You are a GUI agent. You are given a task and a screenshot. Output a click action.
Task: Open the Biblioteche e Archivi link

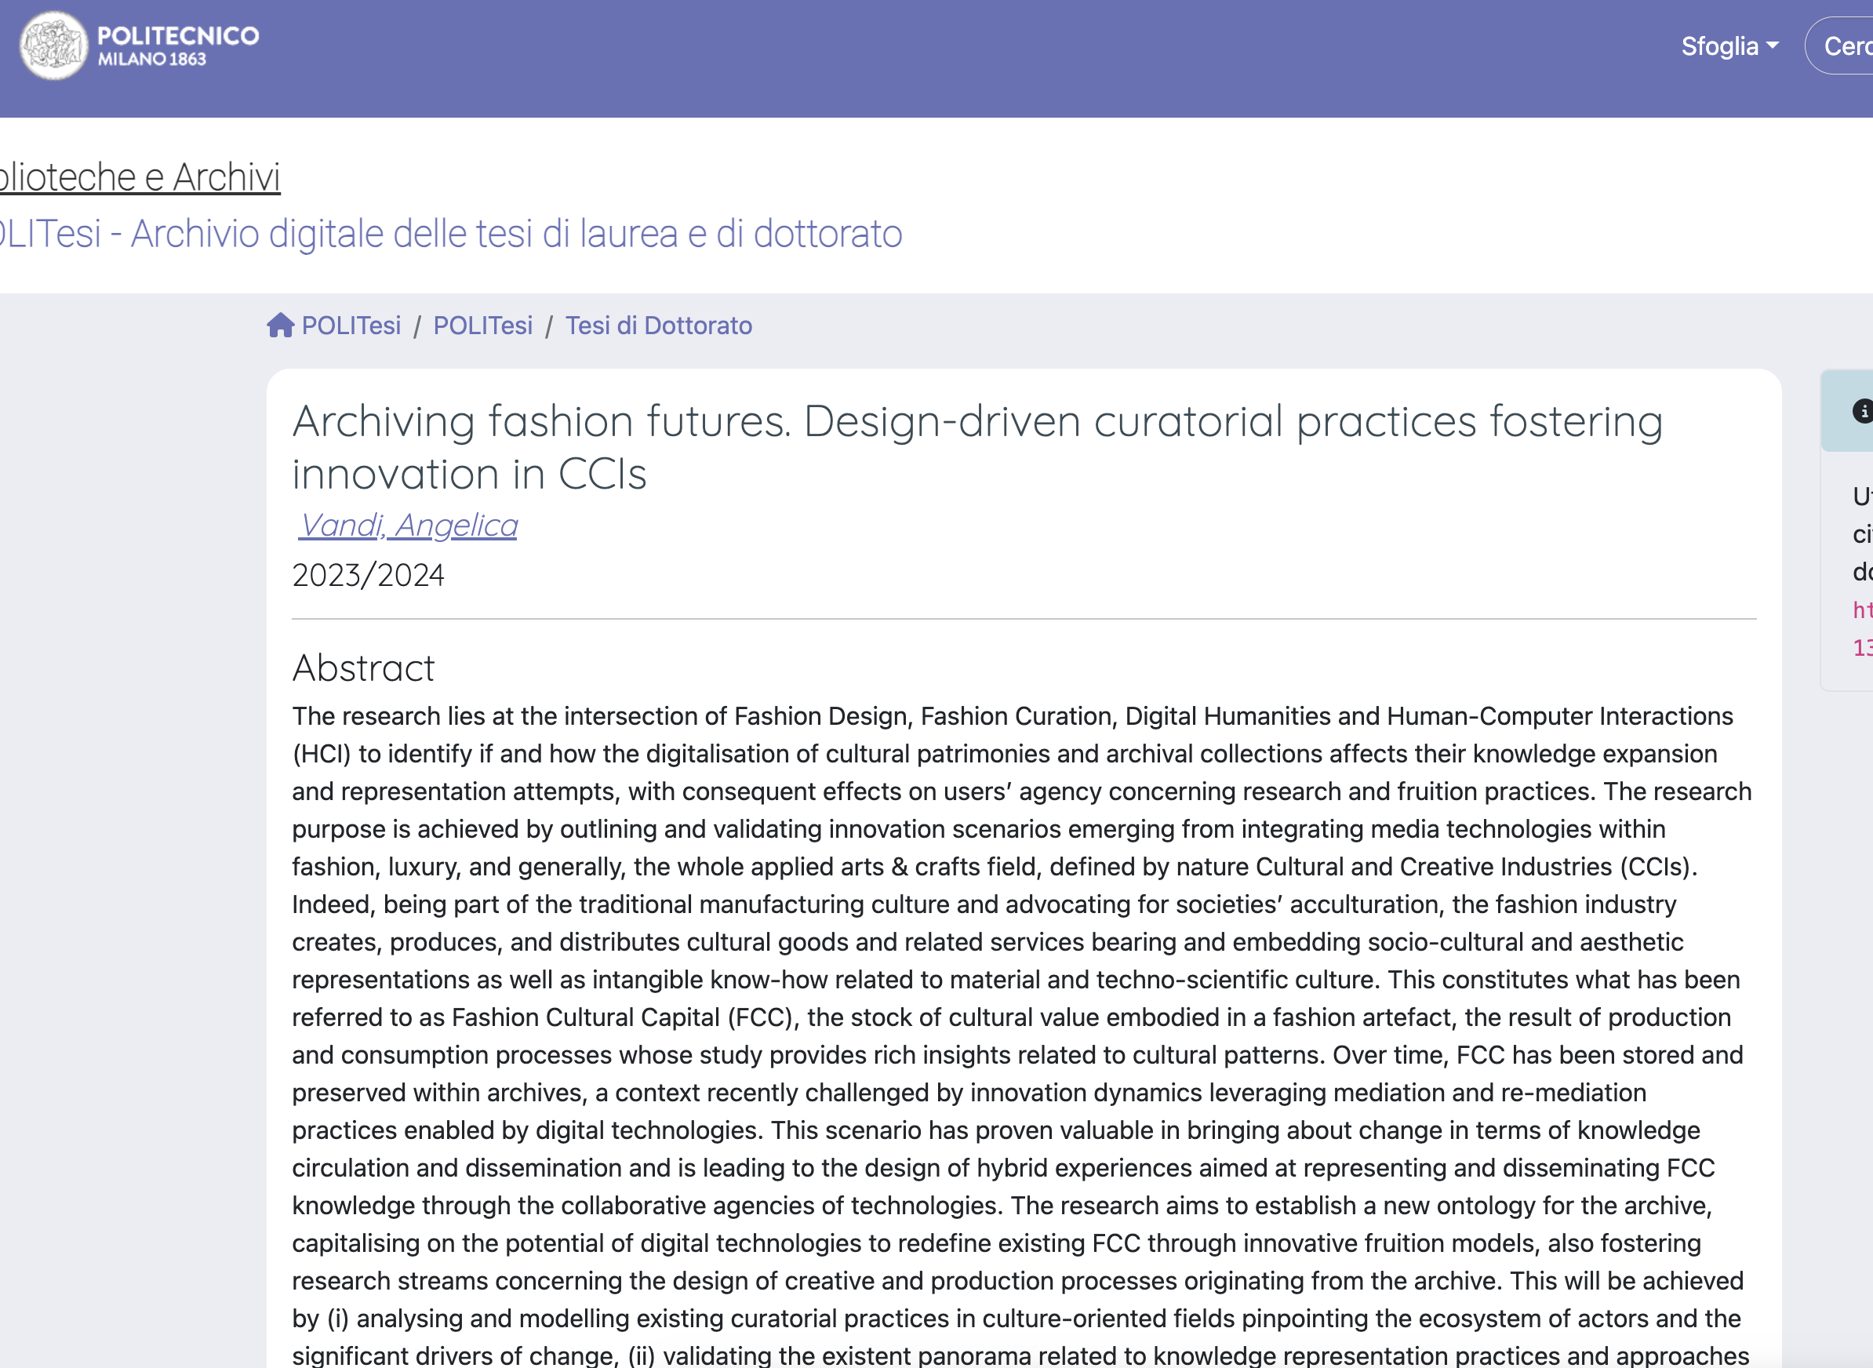[x=139, y=177]
